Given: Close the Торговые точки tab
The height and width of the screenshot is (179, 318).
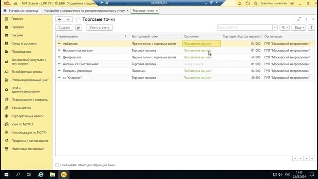Looking at the screenshot, I should click(x=157, y=11).
